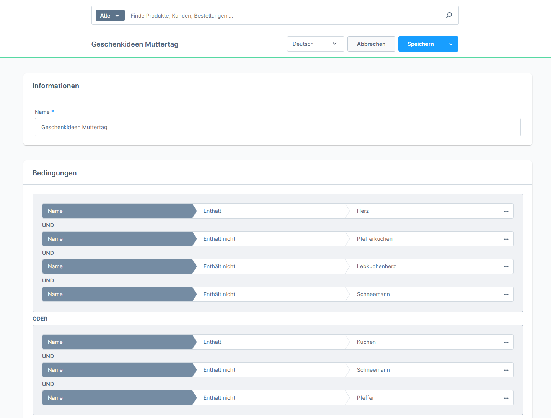Open the Alle search scope dropdown

[x=110, y=15]
